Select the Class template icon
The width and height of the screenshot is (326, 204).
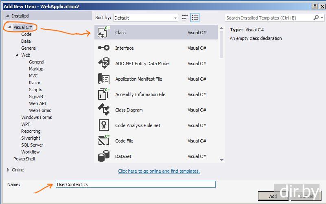coord(103,33)
